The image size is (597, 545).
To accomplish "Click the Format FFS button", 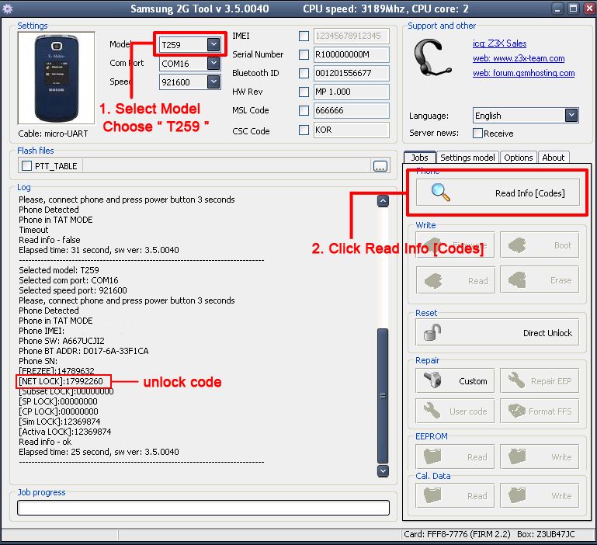I will click(x=540, y=411).
